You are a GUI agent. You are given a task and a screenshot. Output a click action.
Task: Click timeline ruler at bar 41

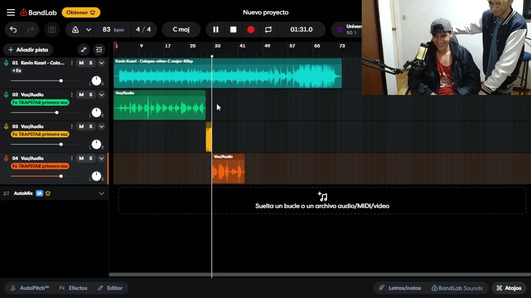click(x=242, y=46)
